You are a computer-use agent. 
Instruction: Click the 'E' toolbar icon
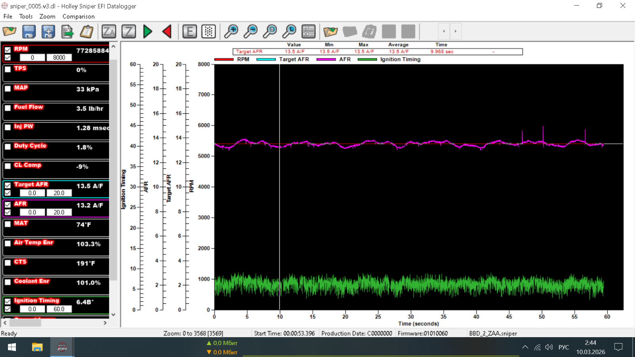[190, 31]
